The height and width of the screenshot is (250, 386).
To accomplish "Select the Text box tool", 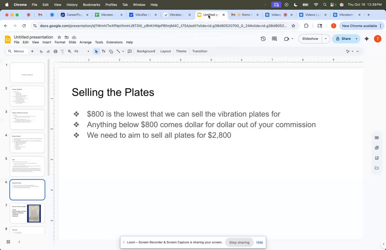I will pyautogui.click(x=103, y=52).
